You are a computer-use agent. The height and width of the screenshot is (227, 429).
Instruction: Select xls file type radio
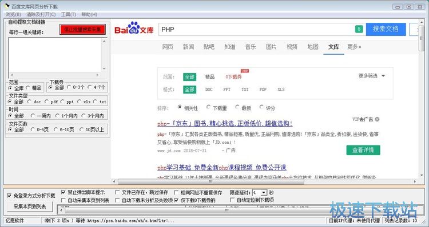tap(84, 102)
